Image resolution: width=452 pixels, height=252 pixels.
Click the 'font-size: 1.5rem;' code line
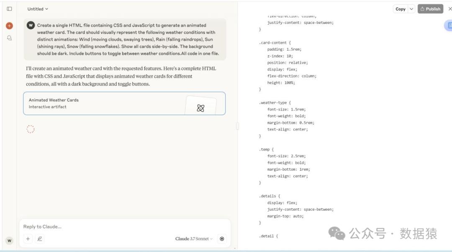(287, 109)
